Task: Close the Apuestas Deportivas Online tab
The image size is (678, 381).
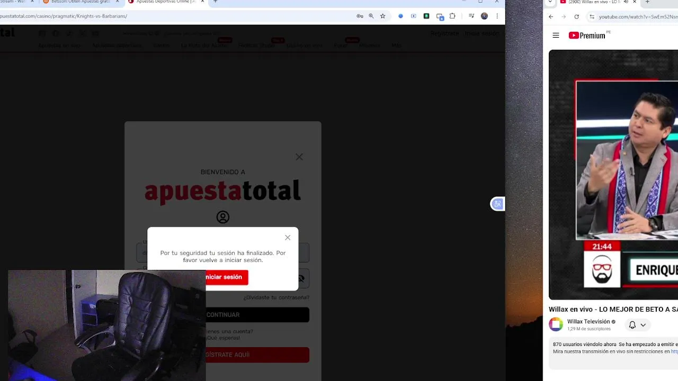Action: (202, 2)
